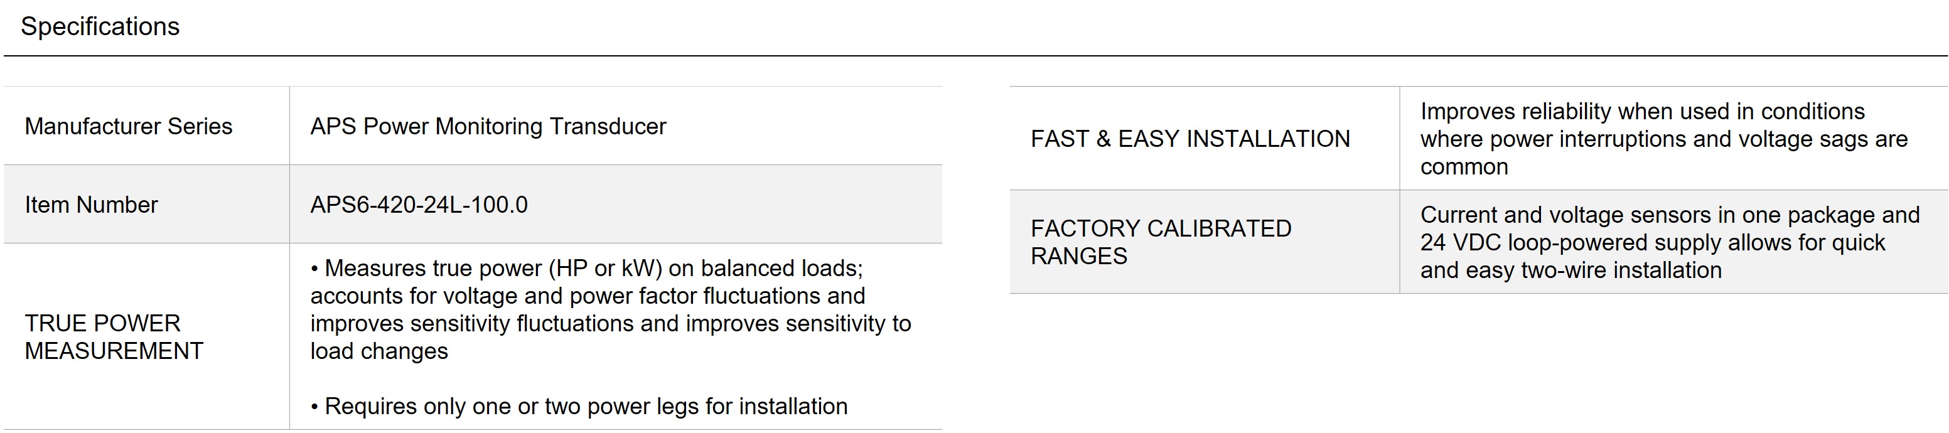Click 'accounts for voltage and power factor' line
The width and height of the screenshot is (1949, 433).
click(588, 296)
